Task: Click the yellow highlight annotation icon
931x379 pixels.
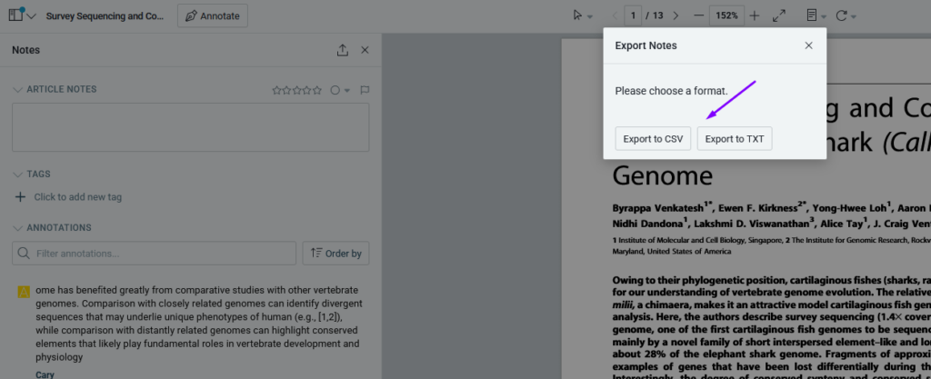Action: 23,292
